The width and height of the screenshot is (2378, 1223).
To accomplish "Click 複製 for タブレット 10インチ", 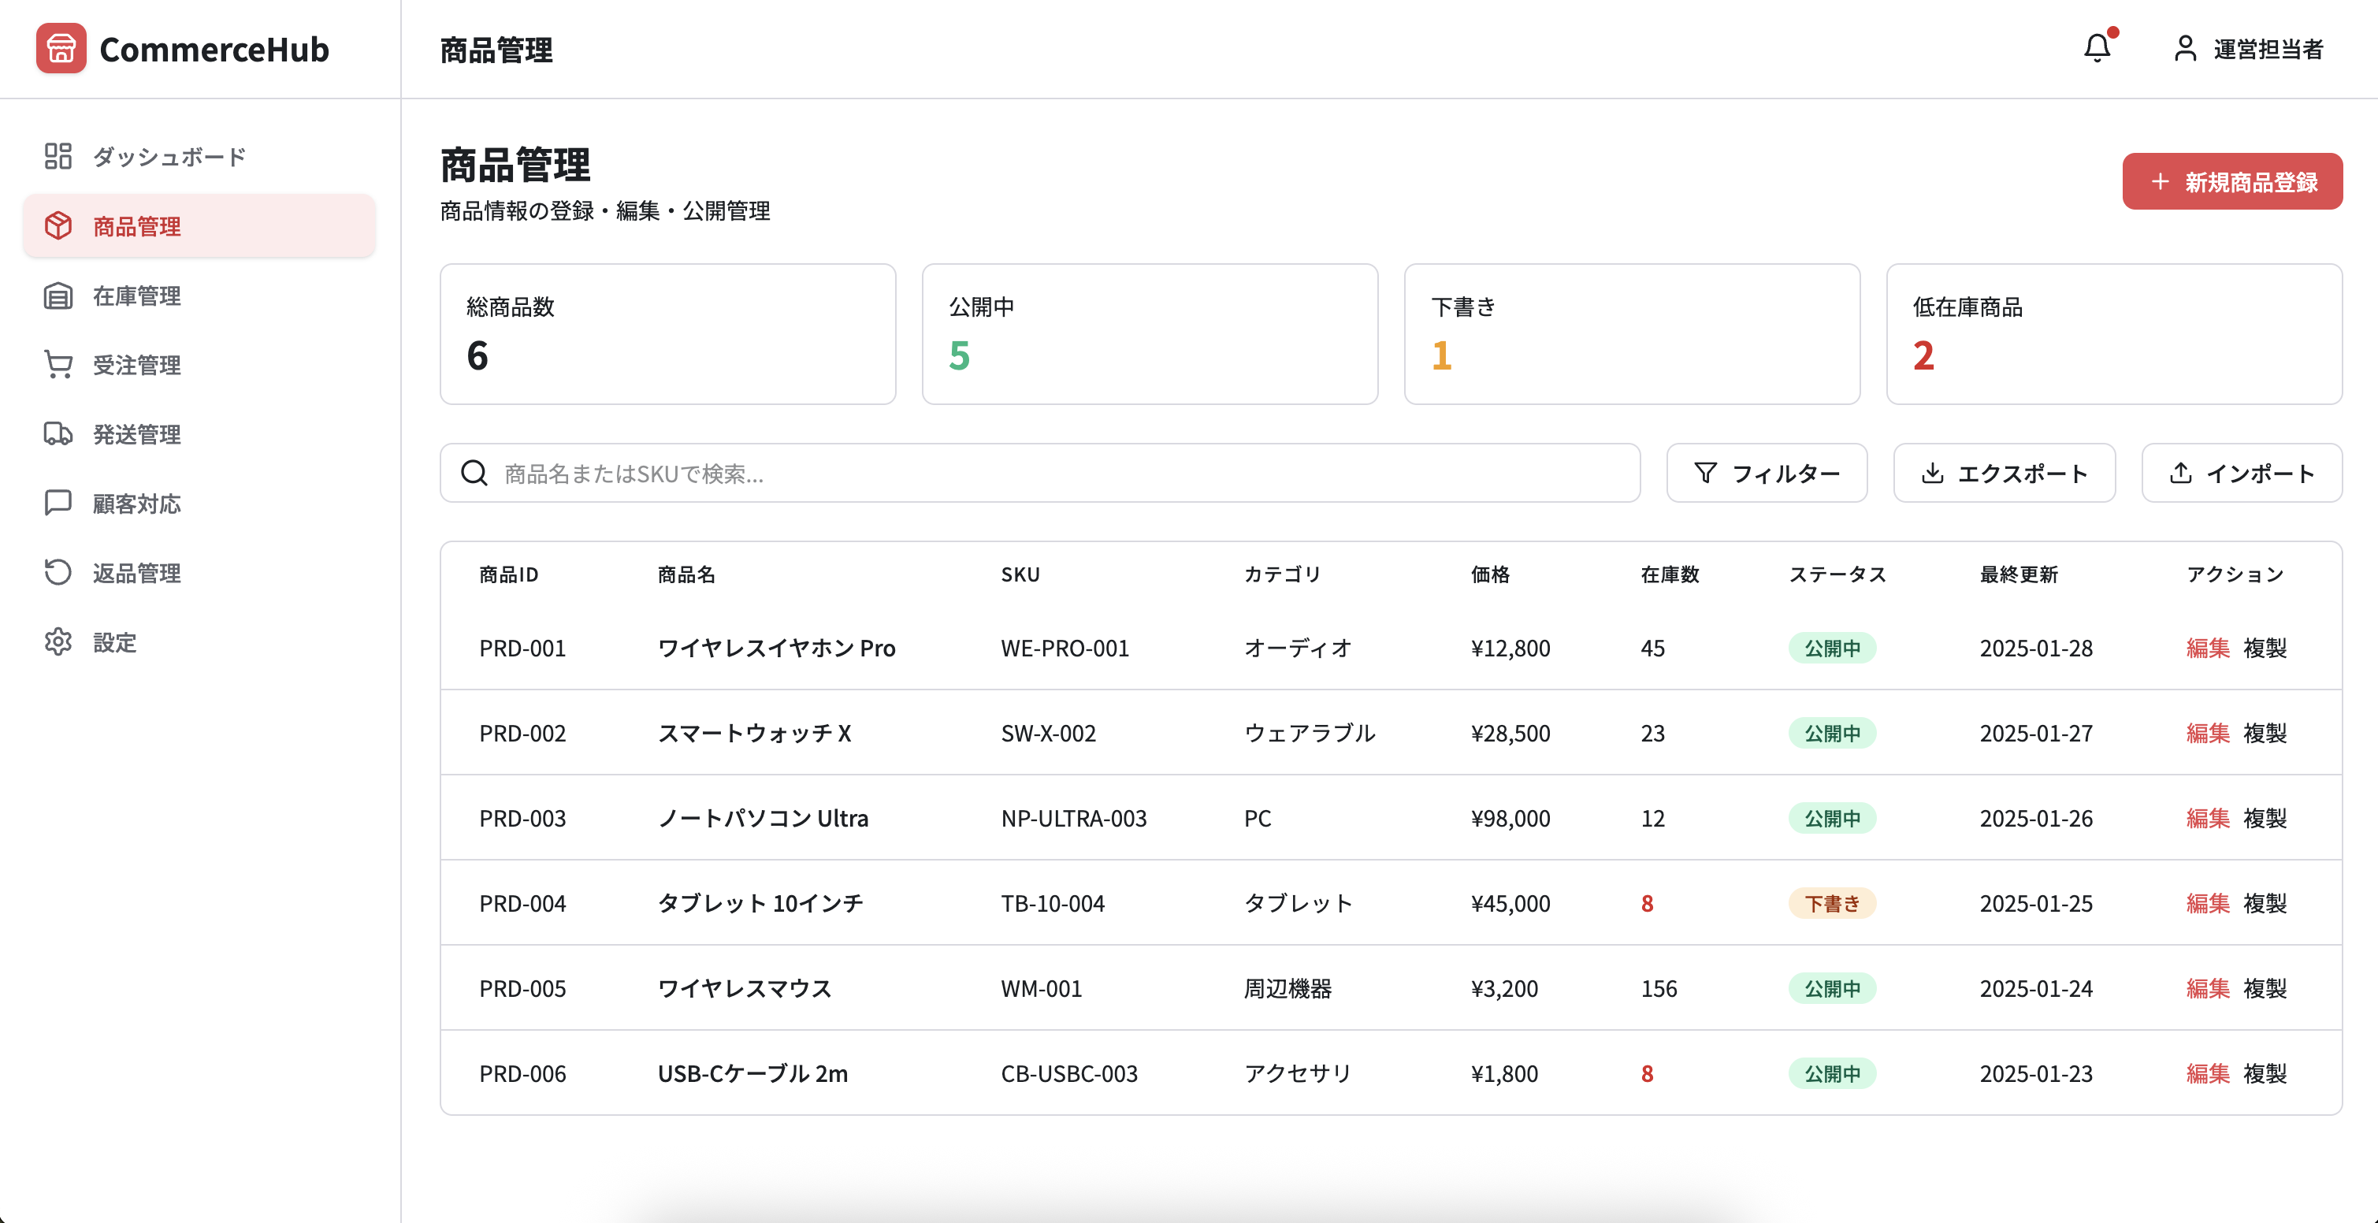I will pyautogui.click(x=2265, y=903).
